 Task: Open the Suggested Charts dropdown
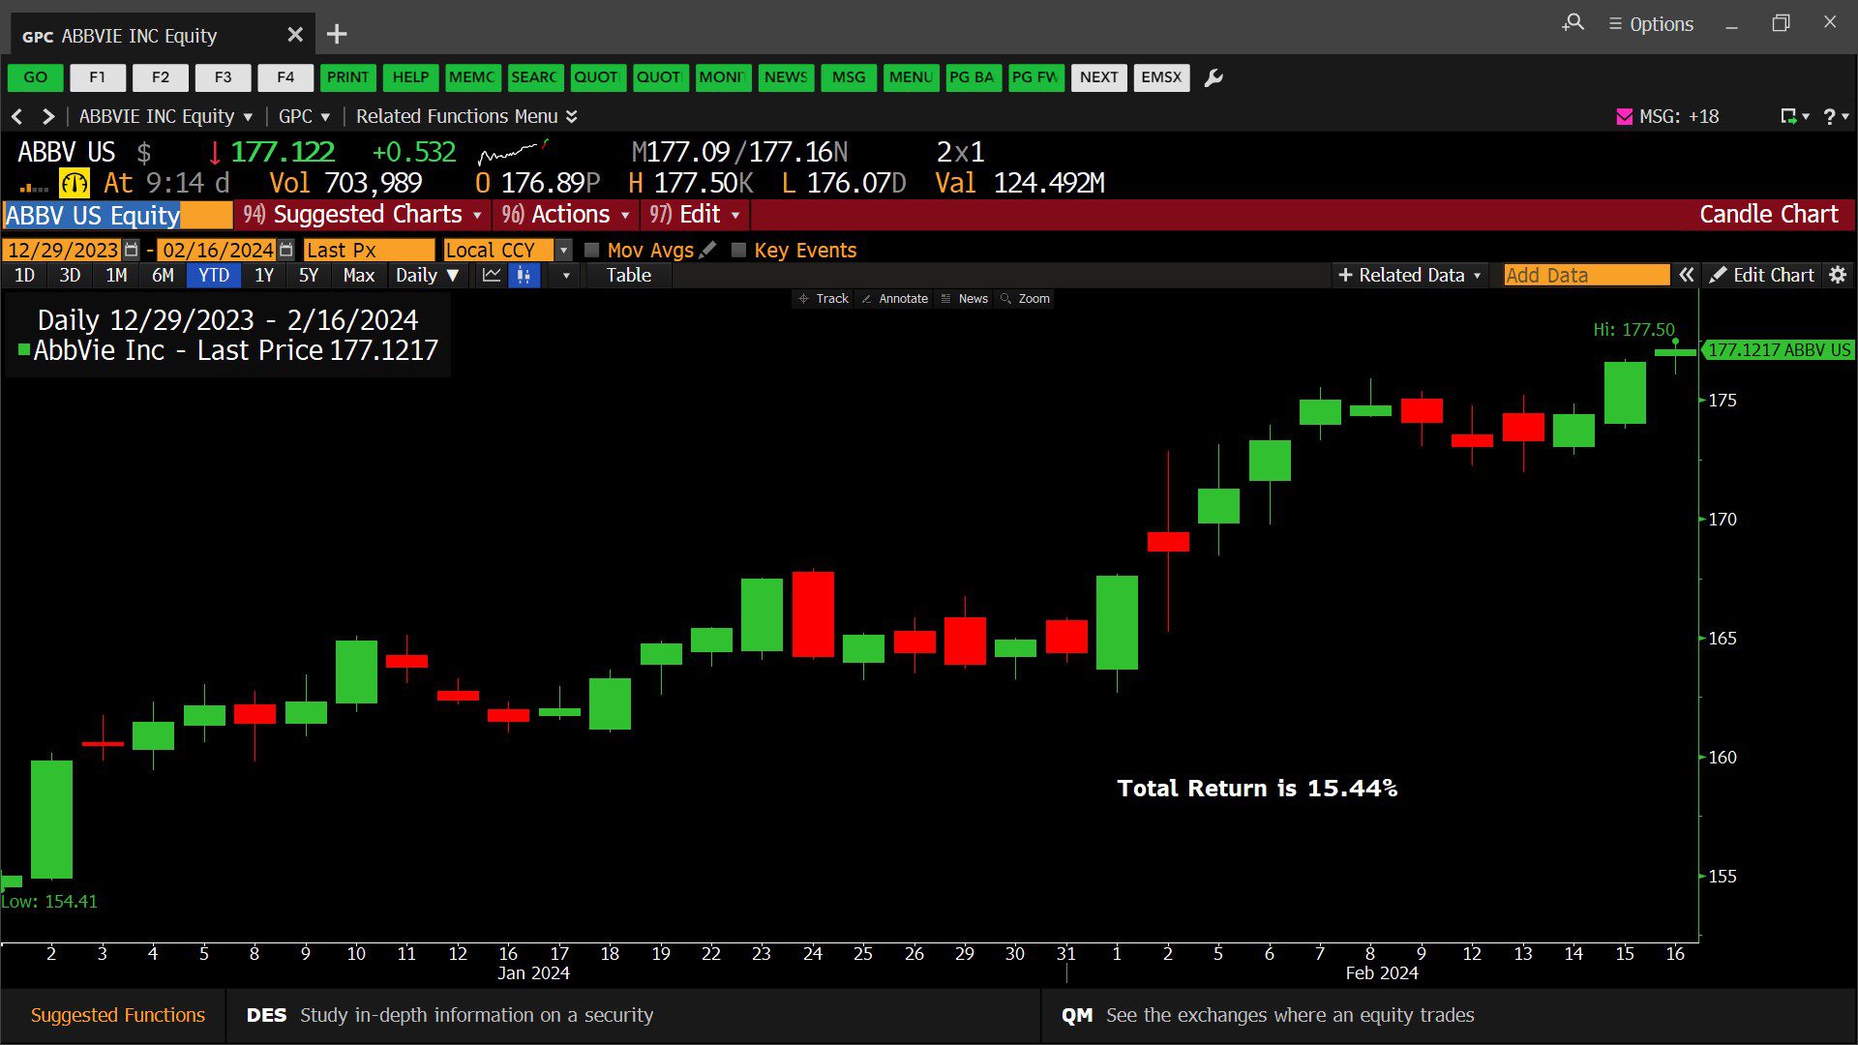coord(363,215)
